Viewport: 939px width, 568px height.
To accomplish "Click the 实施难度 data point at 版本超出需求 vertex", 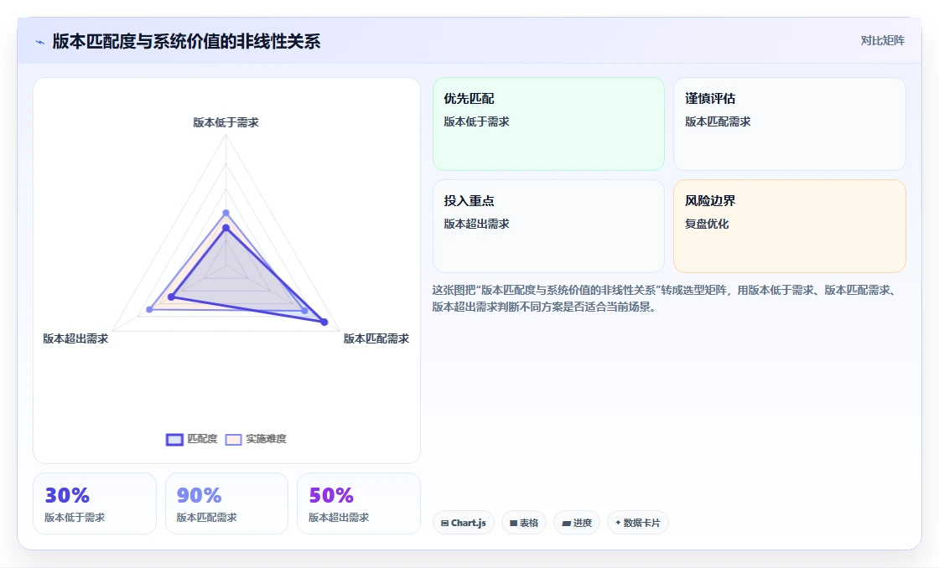I will point(150,309).
